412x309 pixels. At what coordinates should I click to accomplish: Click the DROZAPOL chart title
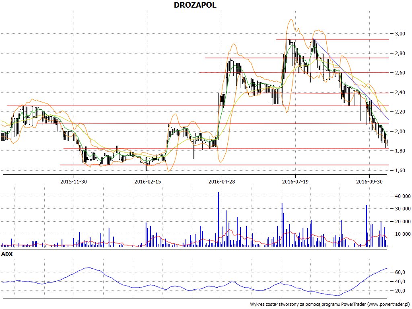click(x=195, y=5)
